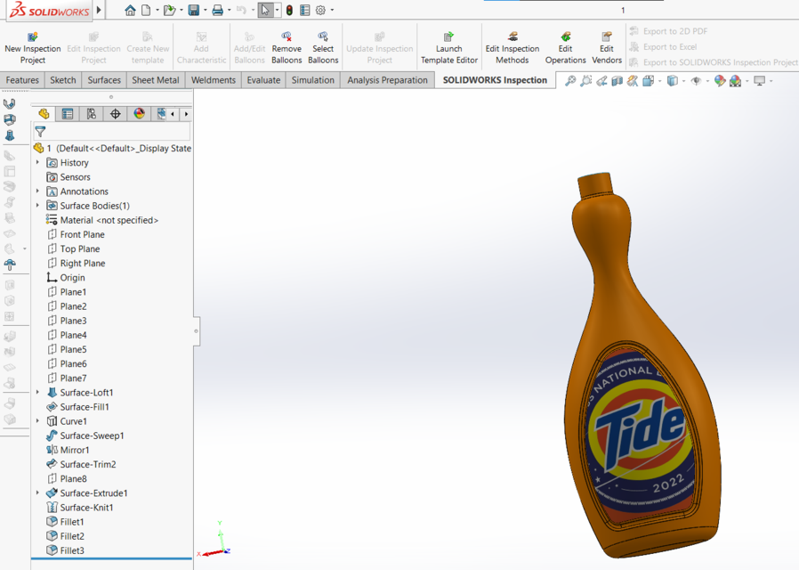Screen dimensions: 799x570
Task: Switch to the SOLIDWORKS Inspection tab
Action: 494,79
